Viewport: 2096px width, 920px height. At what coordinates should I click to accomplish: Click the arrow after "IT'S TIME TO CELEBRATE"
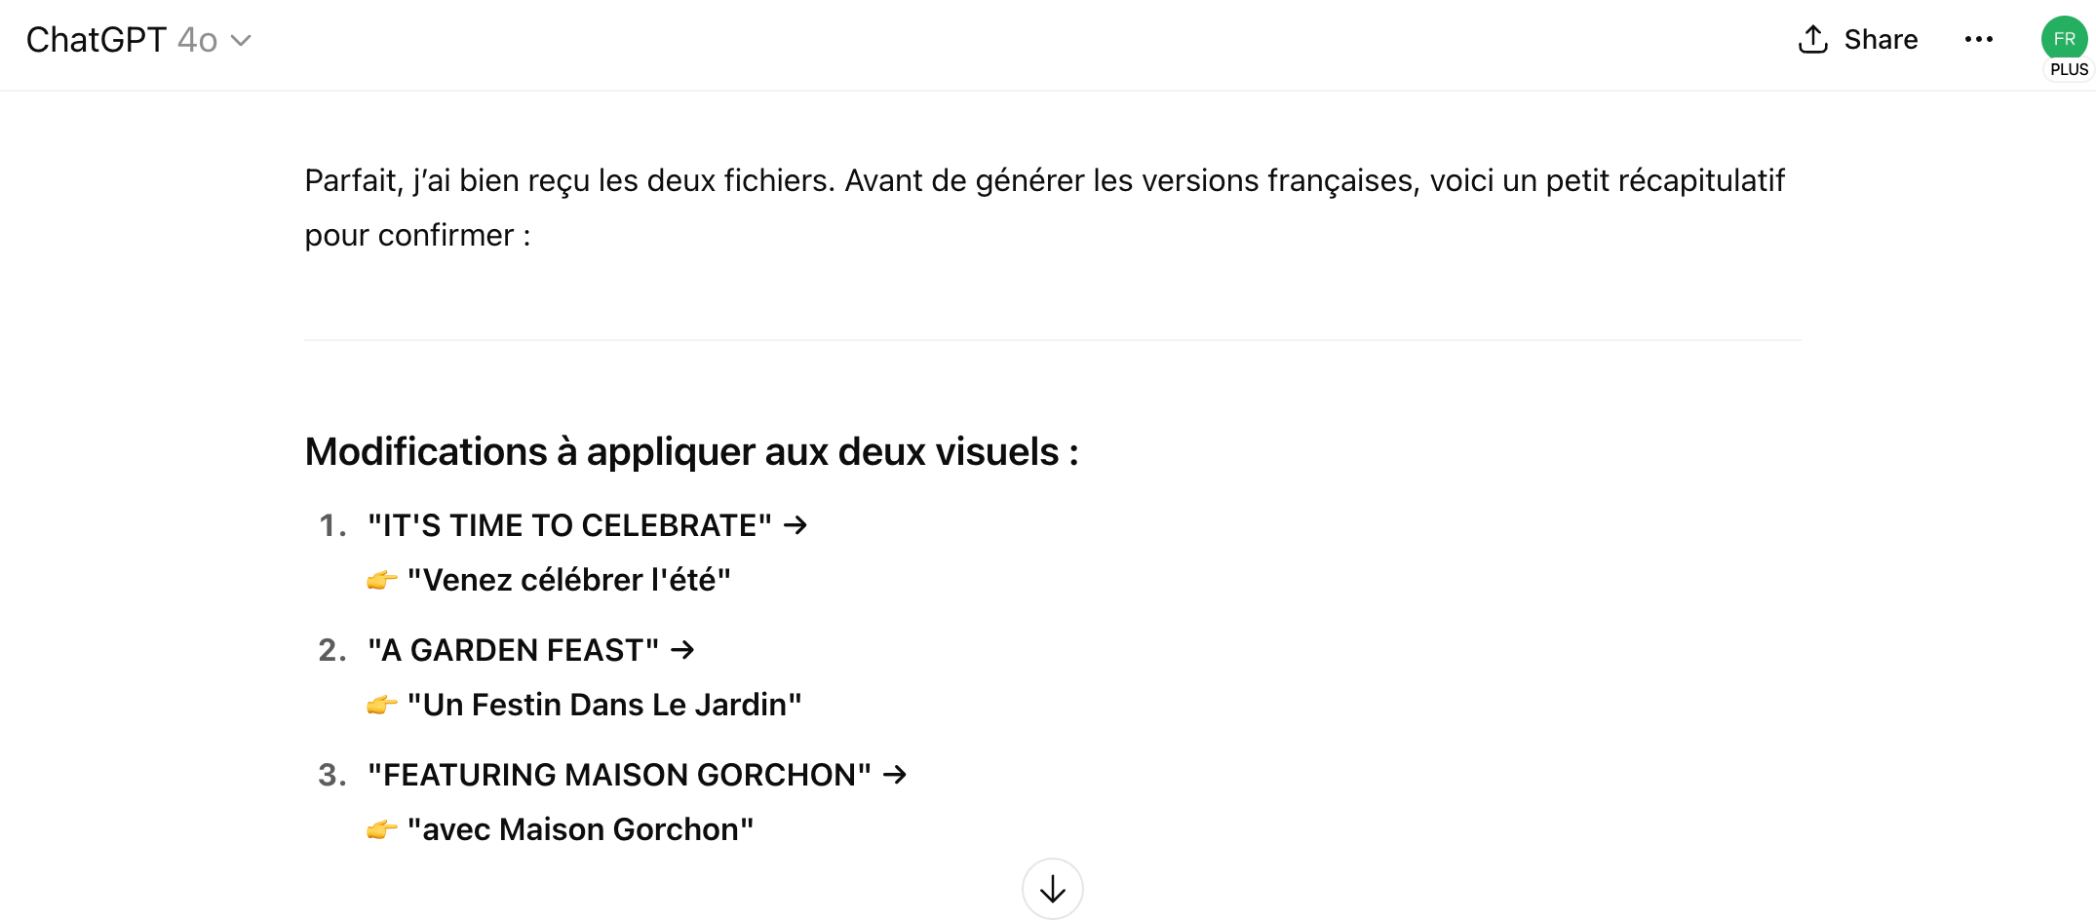[796, 525]
